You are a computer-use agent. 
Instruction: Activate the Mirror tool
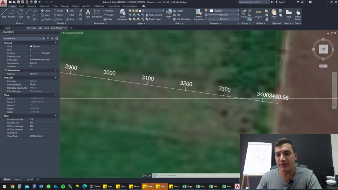click(x=58, y=15)
